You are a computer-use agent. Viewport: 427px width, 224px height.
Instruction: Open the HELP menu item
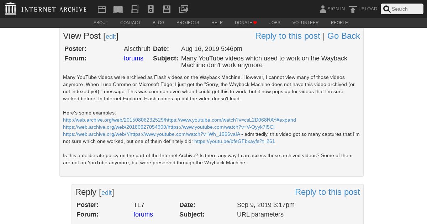(217, 23)
